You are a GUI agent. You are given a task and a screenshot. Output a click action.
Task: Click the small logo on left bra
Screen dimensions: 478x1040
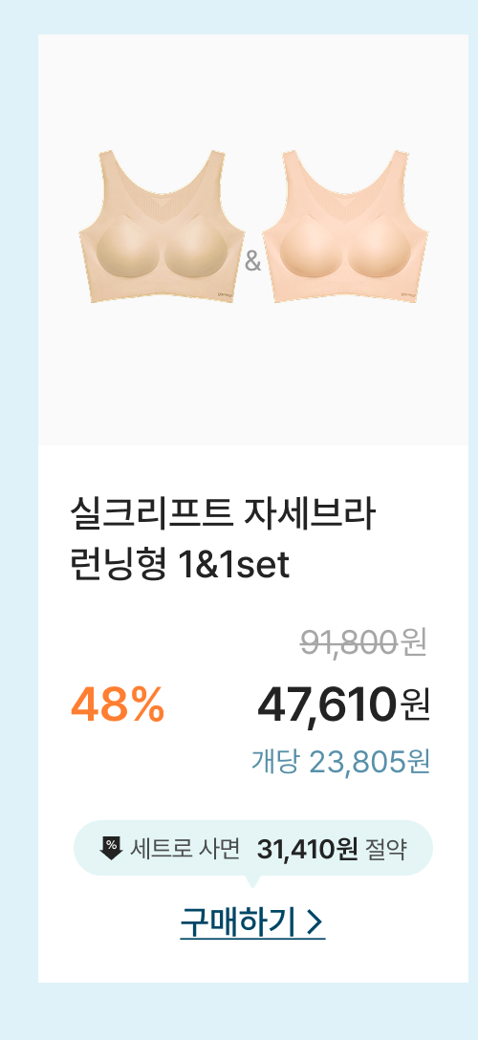tap(226, 293)
